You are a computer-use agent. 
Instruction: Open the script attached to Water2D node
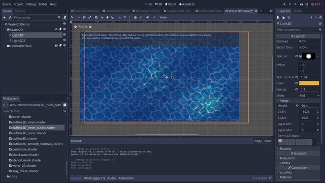60,29
